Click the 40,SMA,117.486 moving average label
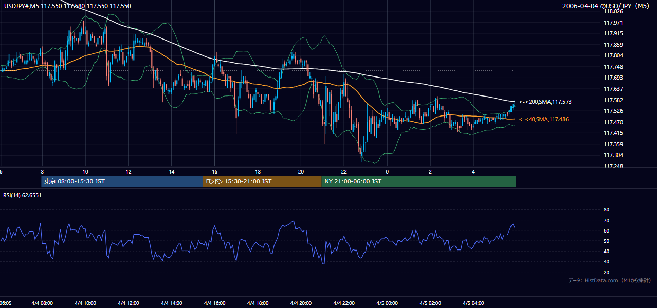The image size is (657, 308). 544,119
